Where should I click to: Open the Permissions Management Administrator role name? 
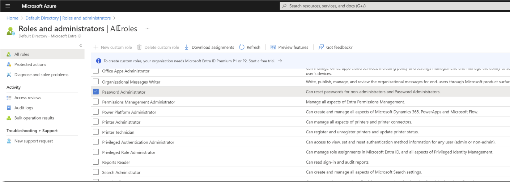[x=139, y=102]
